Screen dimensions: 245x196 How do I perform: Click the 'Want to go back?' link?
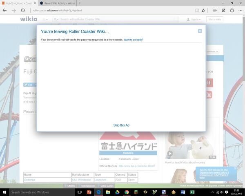pyautogui.click(x=133, y=40)
